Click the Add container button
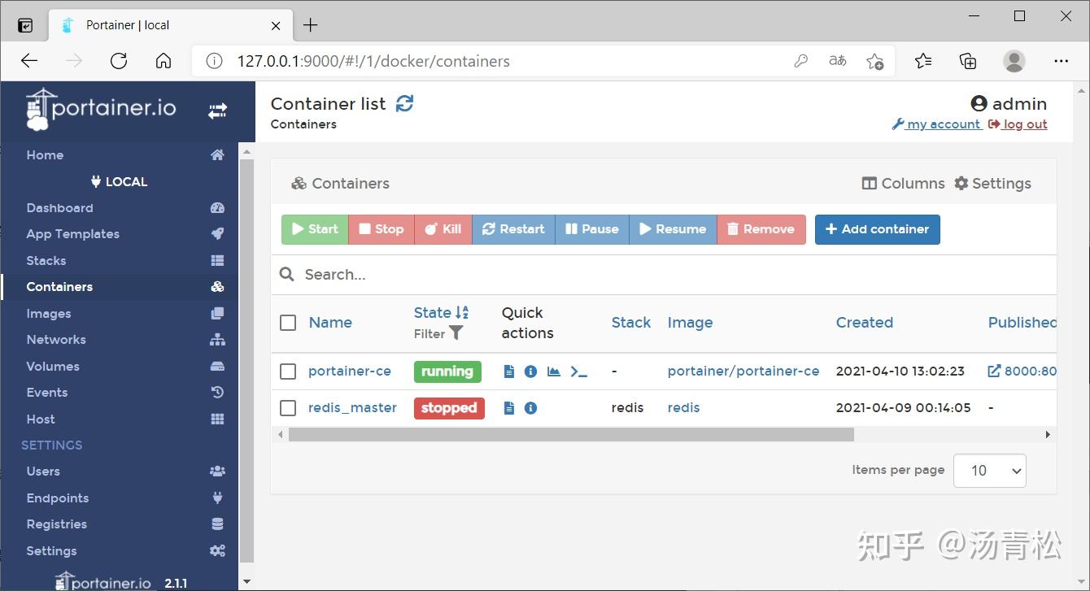The height and width of the screenshot is (591, 1090). tap(877, 229)
